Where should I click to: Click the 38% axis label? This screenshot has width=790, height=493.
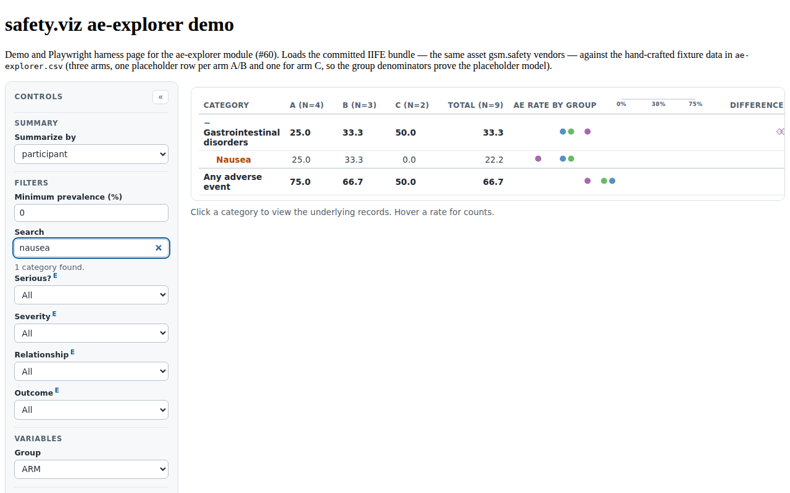click(659, 104)
